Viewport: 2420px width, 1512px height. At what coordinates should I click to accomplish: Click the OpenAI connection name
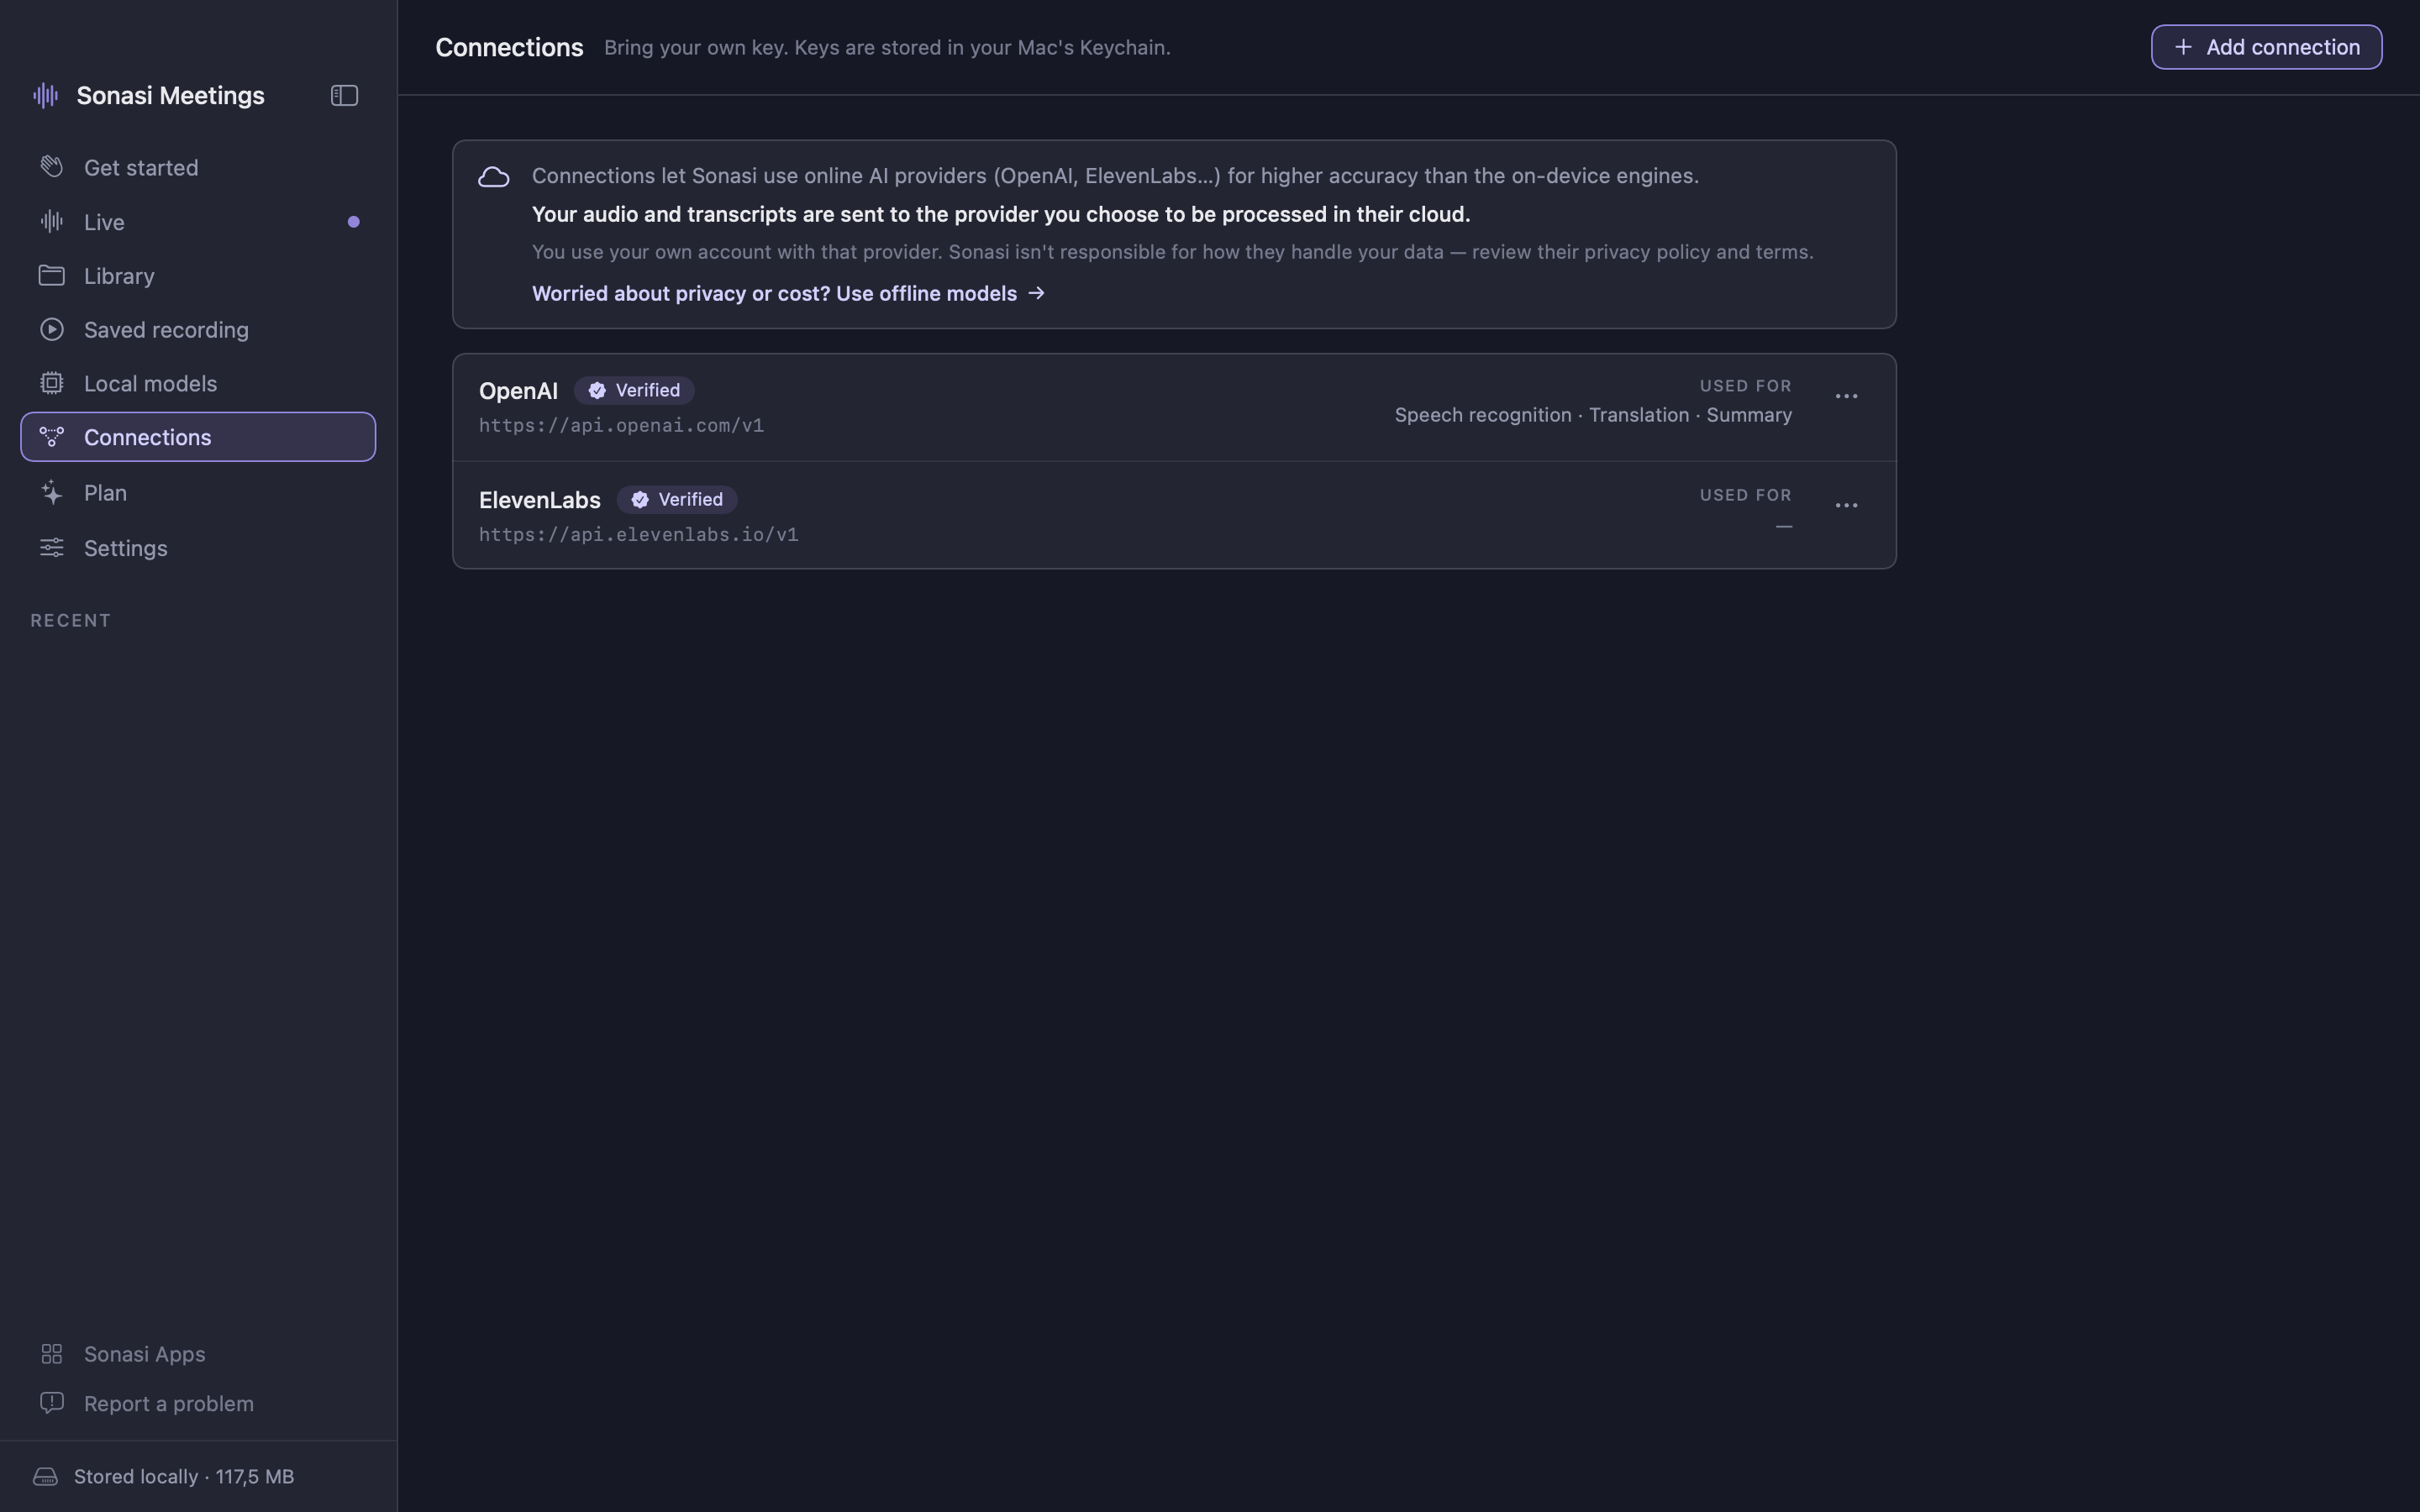tap(518, 391)
